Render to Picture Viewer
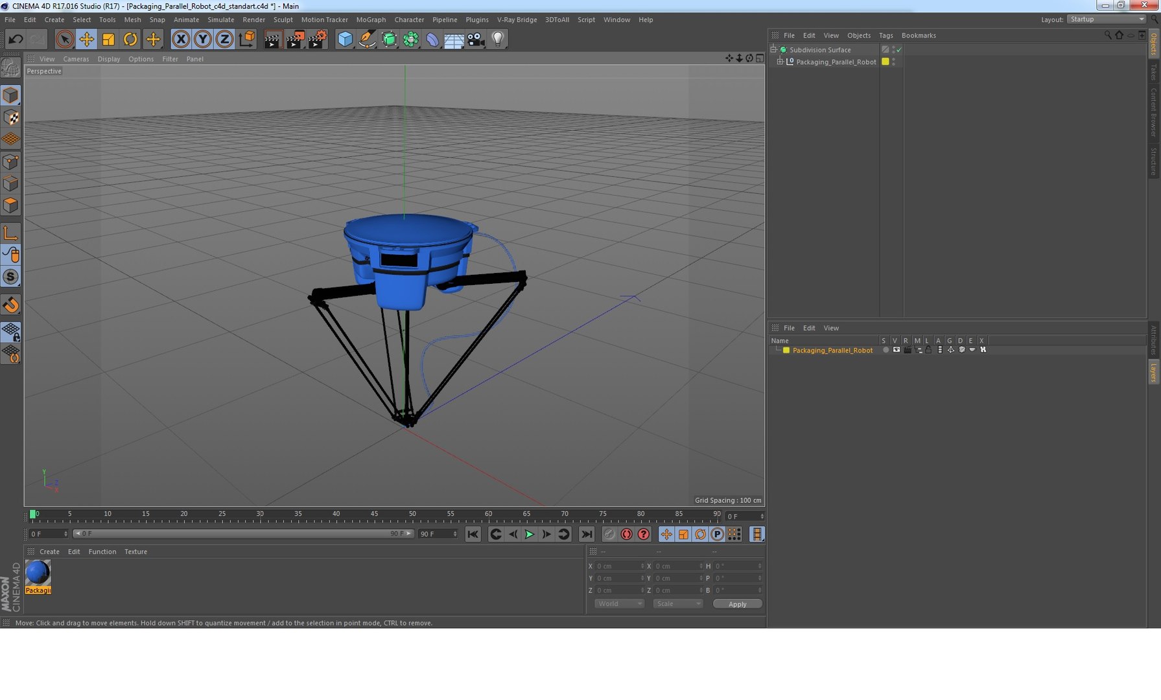The width and height of the screenshot is (1161, 700). [x=295, y=40]
